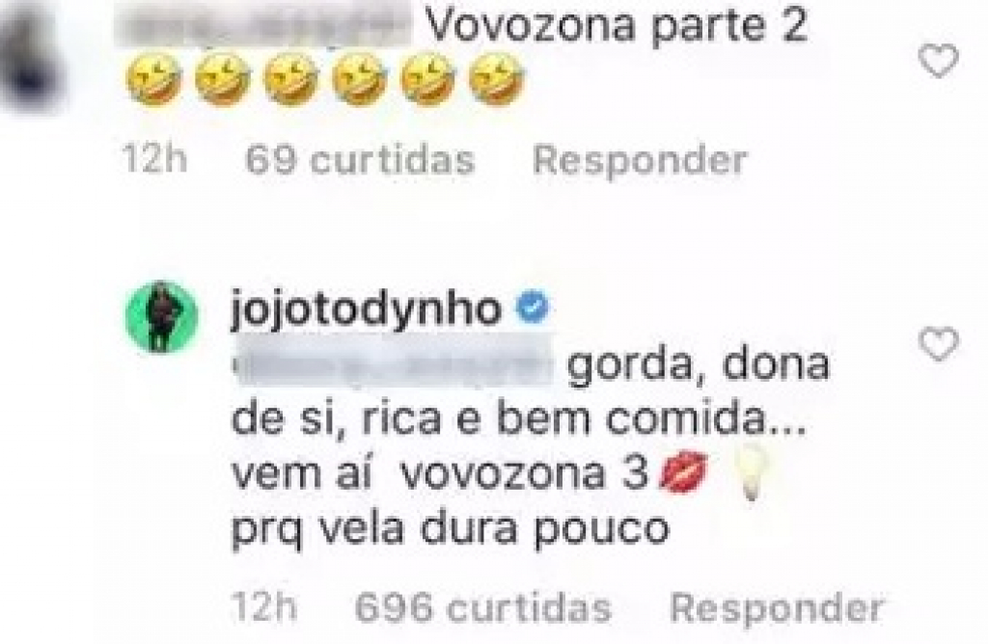Click Responder under jojotodynho's comment
Screen dimensions: 988x644
pos(777,607)
